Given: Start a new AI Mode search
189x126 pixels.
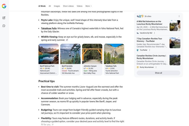Looking at the screenshot, I should (x=4, y=18).
